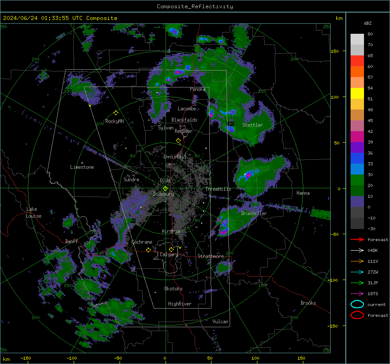This screenshot has width=390, height=364.
Task: Click the Olds city label
Action: tap(165, 180)
